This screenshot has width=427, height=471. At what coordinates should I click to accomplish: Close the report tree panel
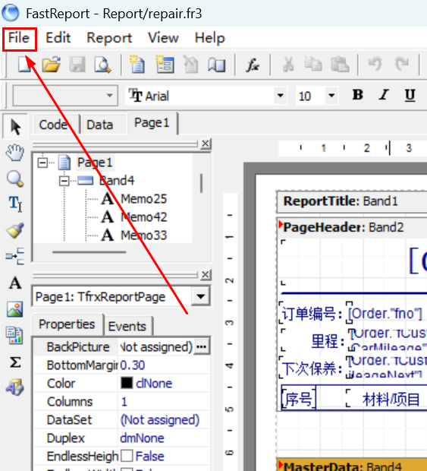(x=206, y=144)
